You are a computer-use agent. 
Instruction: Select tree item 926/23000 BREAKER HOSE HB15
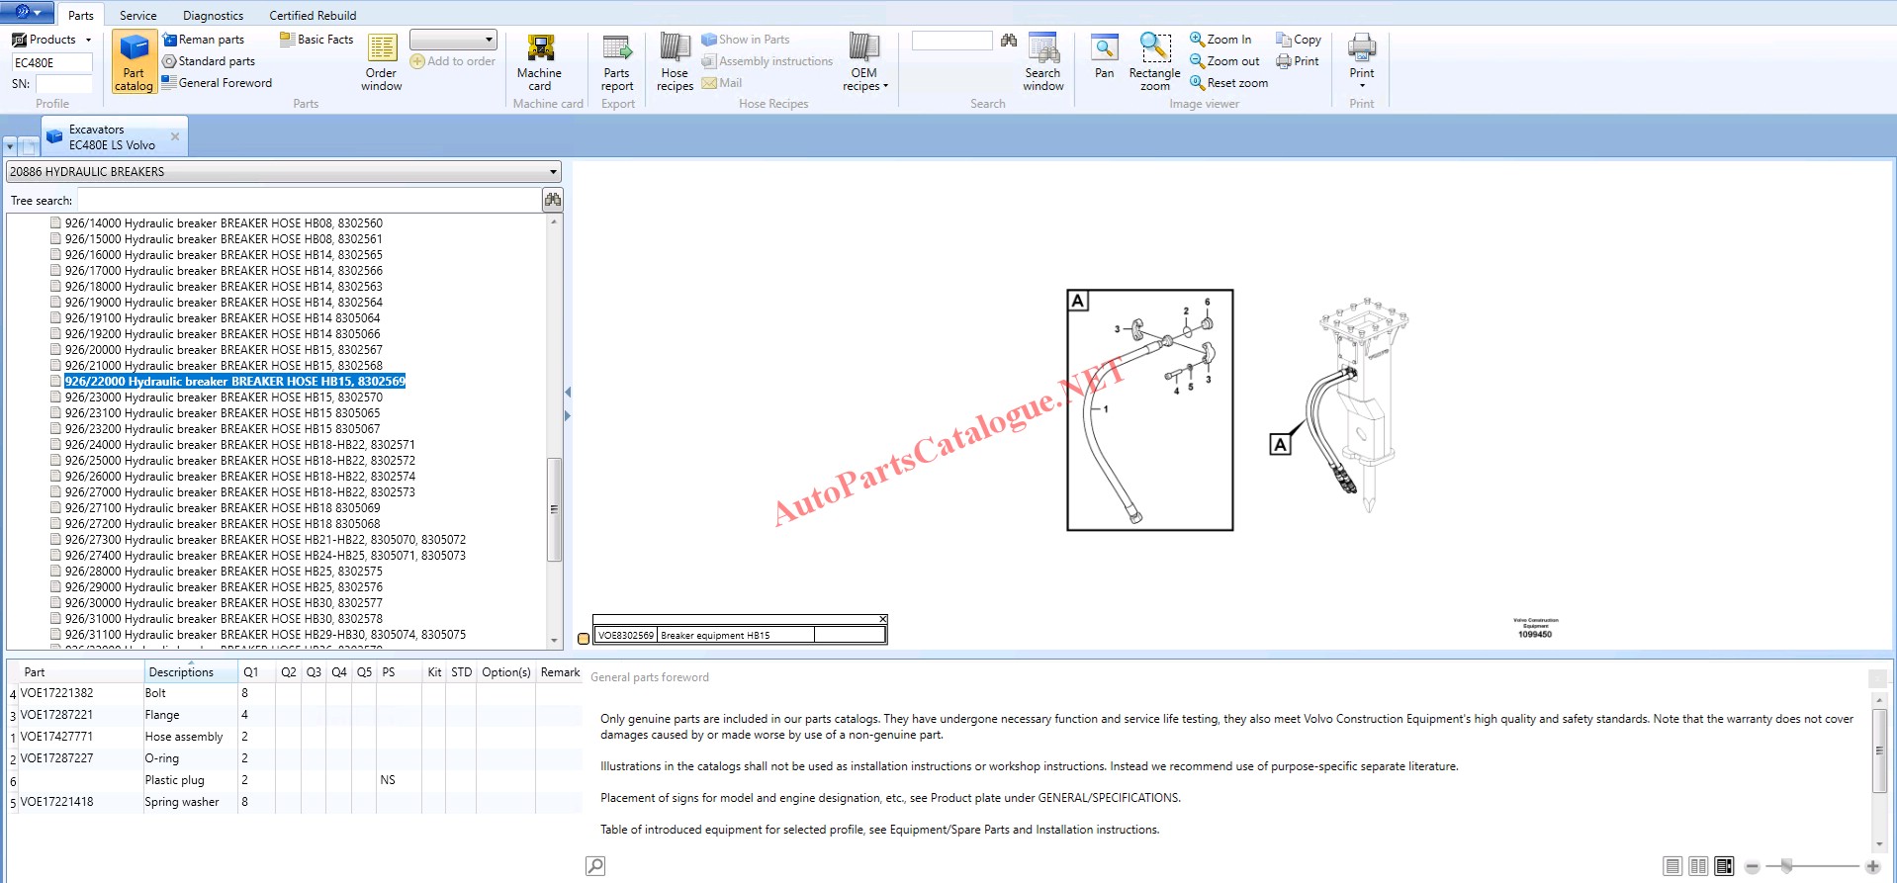(x=224, y=397)
